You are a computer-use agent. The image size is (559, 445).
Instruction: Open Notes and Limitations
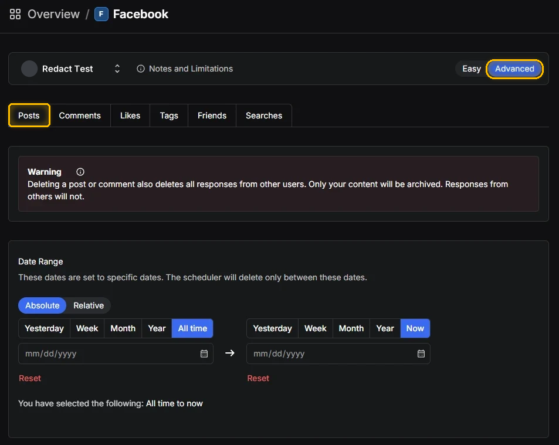click(191, 69)
